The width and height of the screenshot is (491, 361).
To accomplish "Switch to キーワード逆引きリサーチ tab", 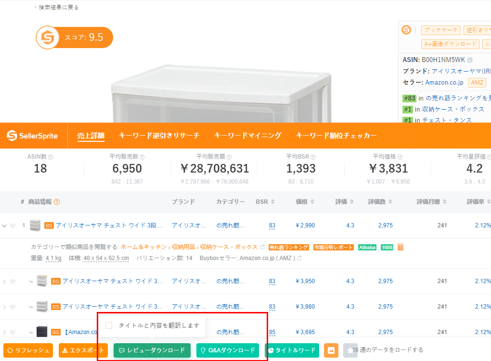I will coord(159,136).
